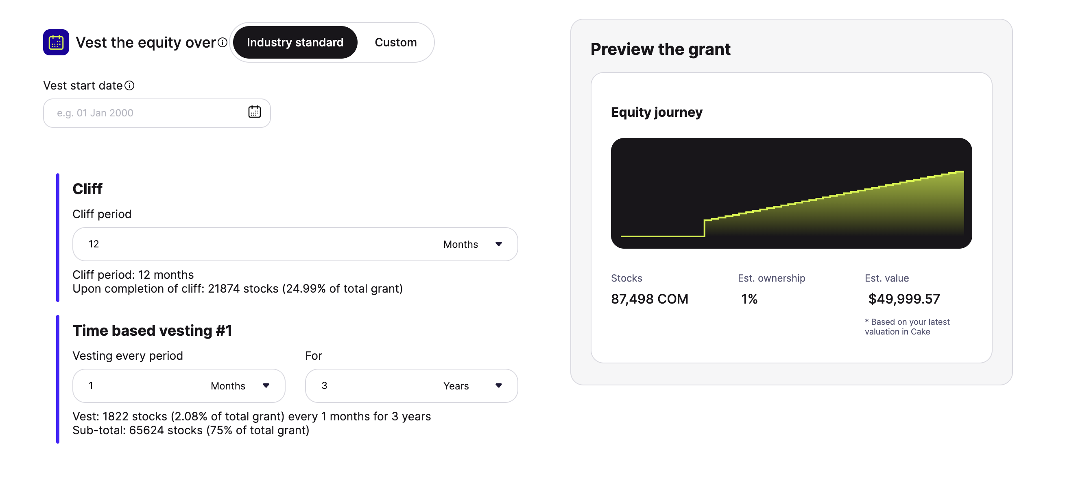Click info icon next to Vest the equity over
Screen dimensions: 1065x503
[223, 42]
